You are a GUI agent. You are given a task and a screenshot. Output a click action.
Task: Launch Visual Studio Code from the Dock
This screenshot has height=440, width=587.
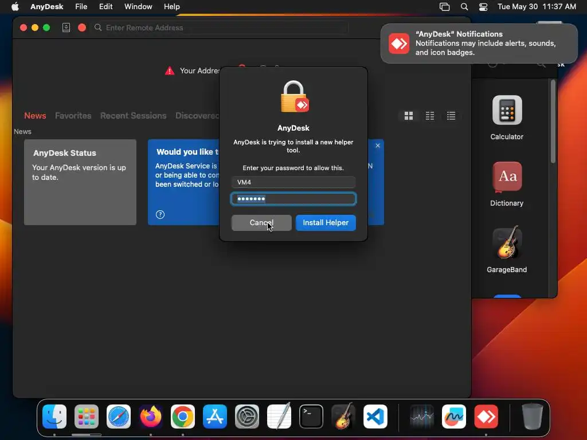click(375, 417)
